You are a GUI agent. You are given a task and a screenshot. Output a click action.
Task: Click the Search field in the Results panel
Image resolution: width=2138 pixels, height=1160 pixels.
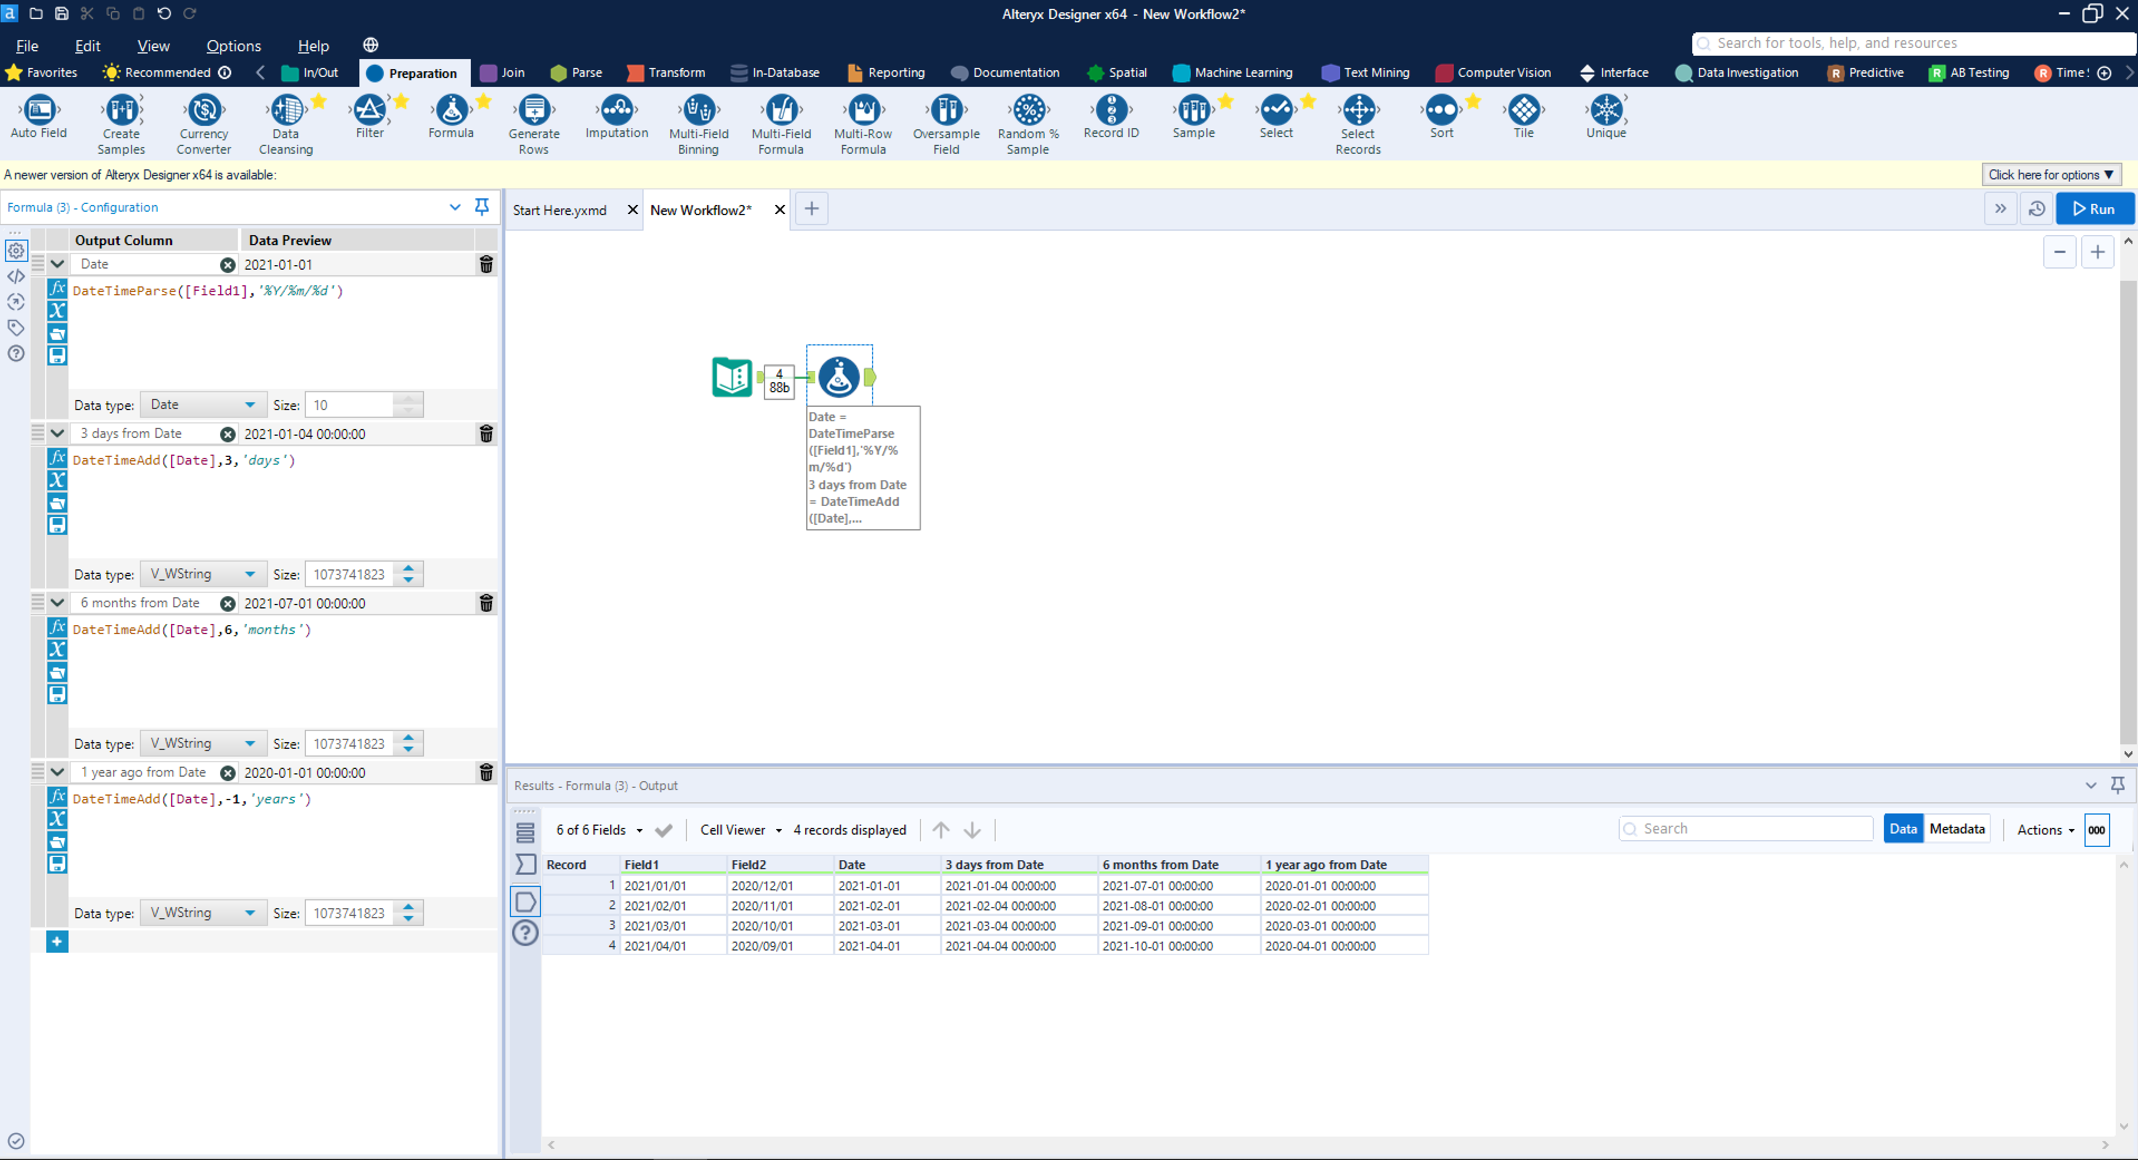[1745, 828]
